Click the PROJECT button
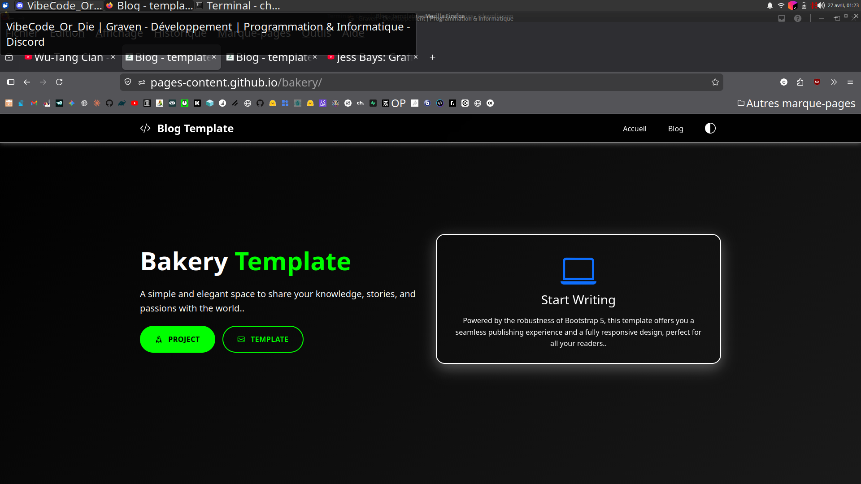The image size is (861, 484). tap(177, 339)
